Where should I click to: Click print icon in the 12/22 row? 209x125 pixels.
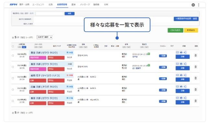[x=181, y=52]
